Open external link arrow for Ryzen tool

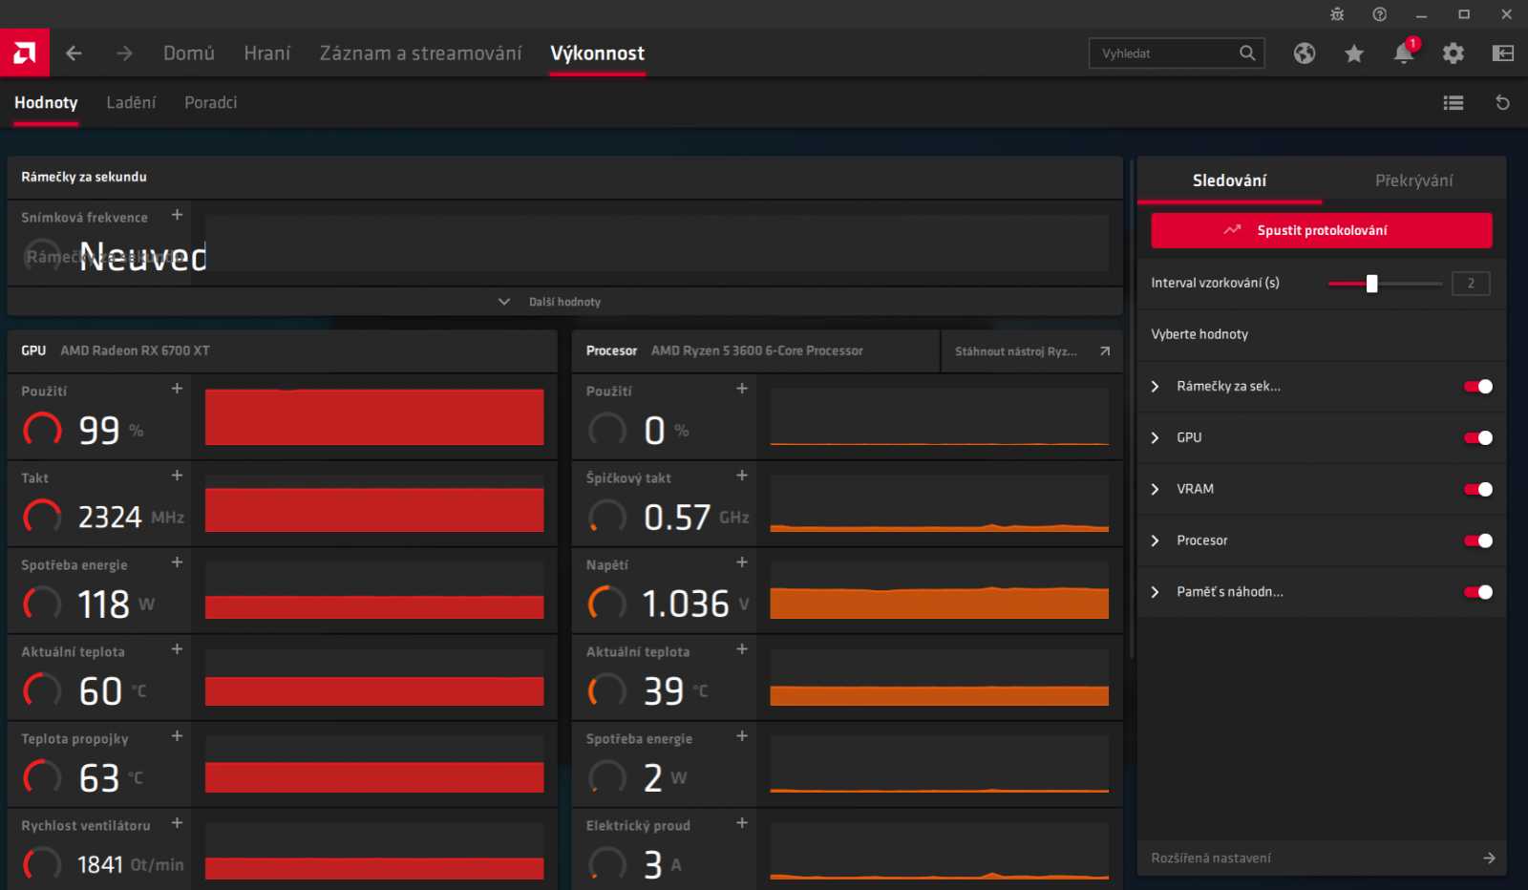1105,351
